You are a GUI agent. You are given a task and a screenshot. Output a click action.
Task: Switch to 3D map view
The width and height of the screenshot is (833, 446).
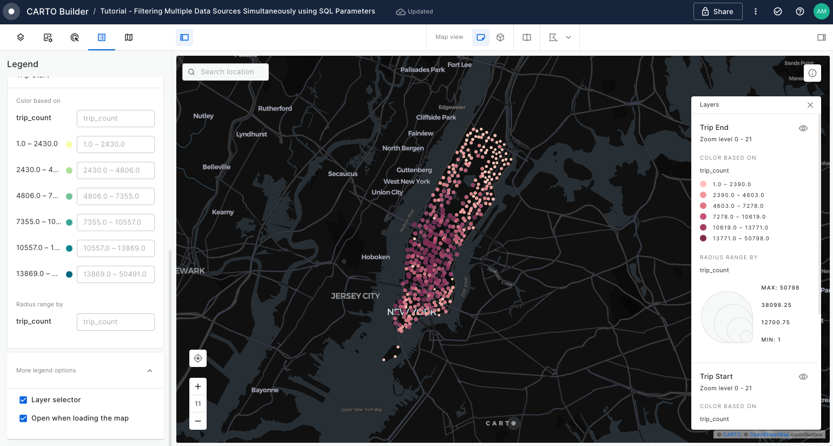(500, 37)
